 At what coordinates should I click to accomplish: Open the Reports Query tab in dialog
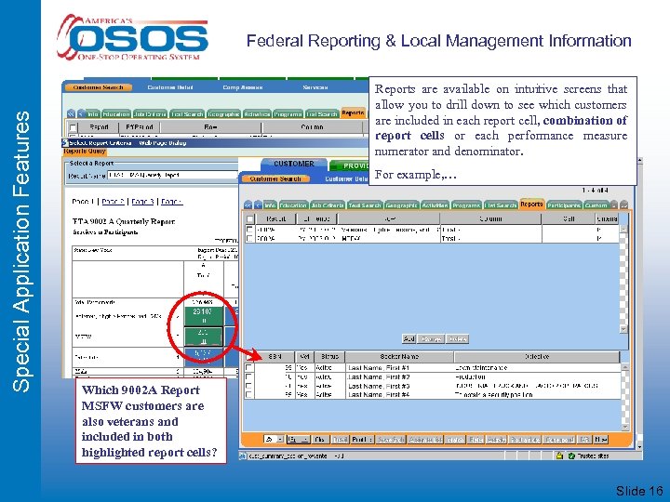85,152
